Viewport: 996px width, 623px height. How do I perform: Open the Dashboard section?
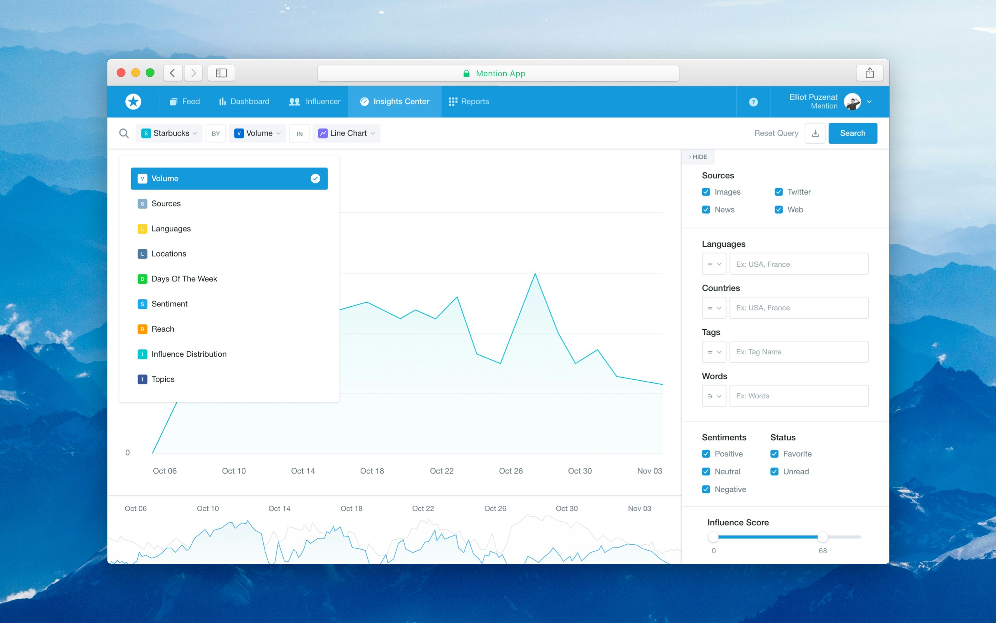click(244, 101)
